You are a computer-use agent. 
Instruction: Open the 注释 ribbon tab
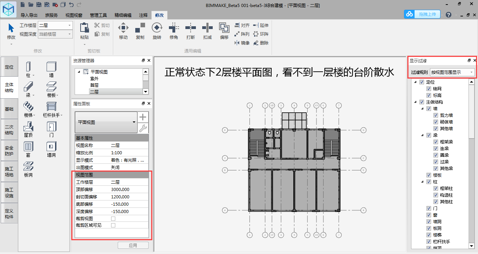143,15
